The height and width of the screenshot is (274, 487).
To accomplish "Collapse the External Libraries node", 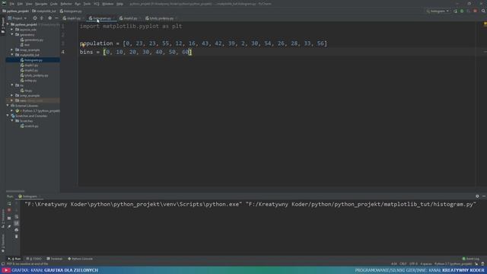I will tap(8, 106).
